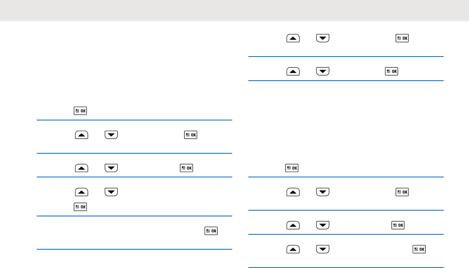Viewport: 469px width, 268px height.
Task: Hit the OK key ending the left column's first arrow row
Action: pos(190,135)
